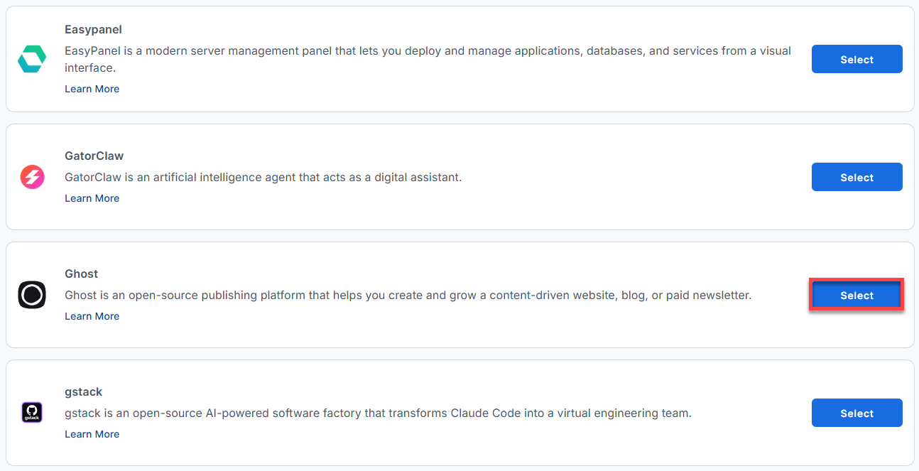Screen dimensions: 919x471
Task: Click the GatorClaw lightning bolt icon
Action: [32, 177]
